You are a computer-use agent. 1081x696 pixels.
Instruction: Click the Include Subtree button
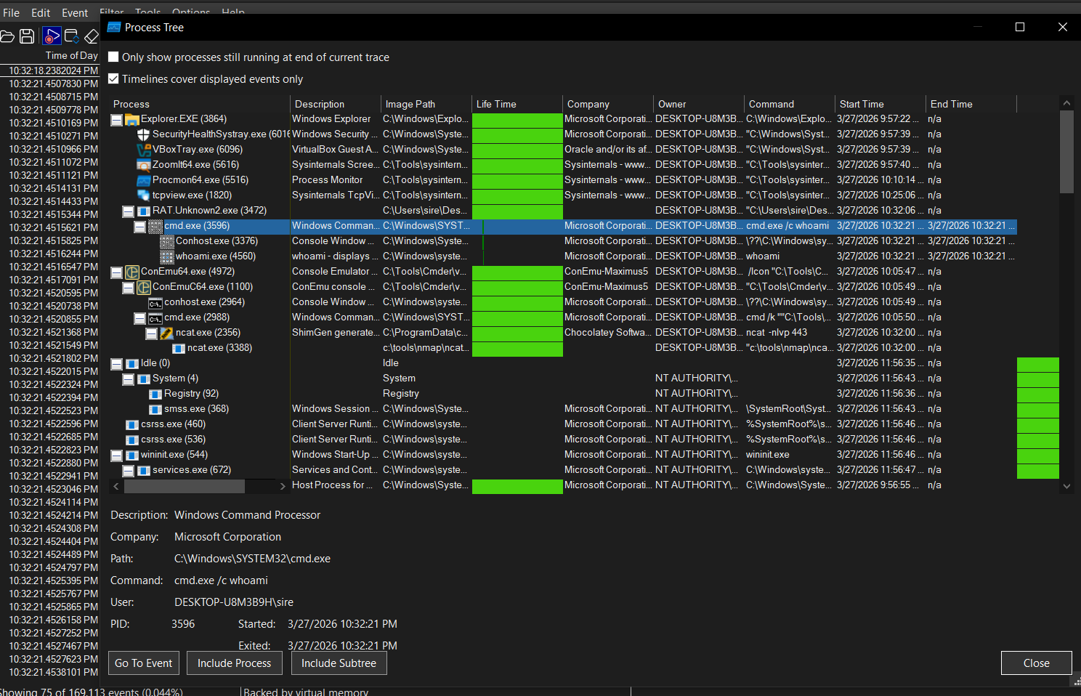point(339,663)
